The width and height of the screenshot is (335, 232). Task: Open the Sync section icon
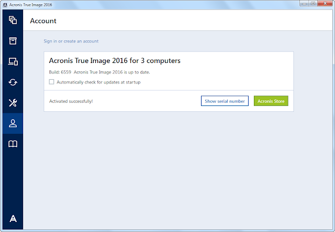[x=13, y=82]
